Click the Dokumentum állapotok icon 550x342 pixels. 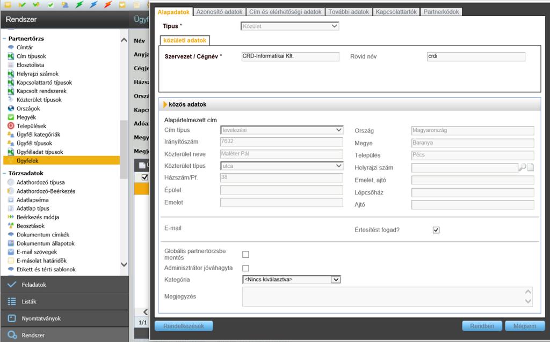11,243
